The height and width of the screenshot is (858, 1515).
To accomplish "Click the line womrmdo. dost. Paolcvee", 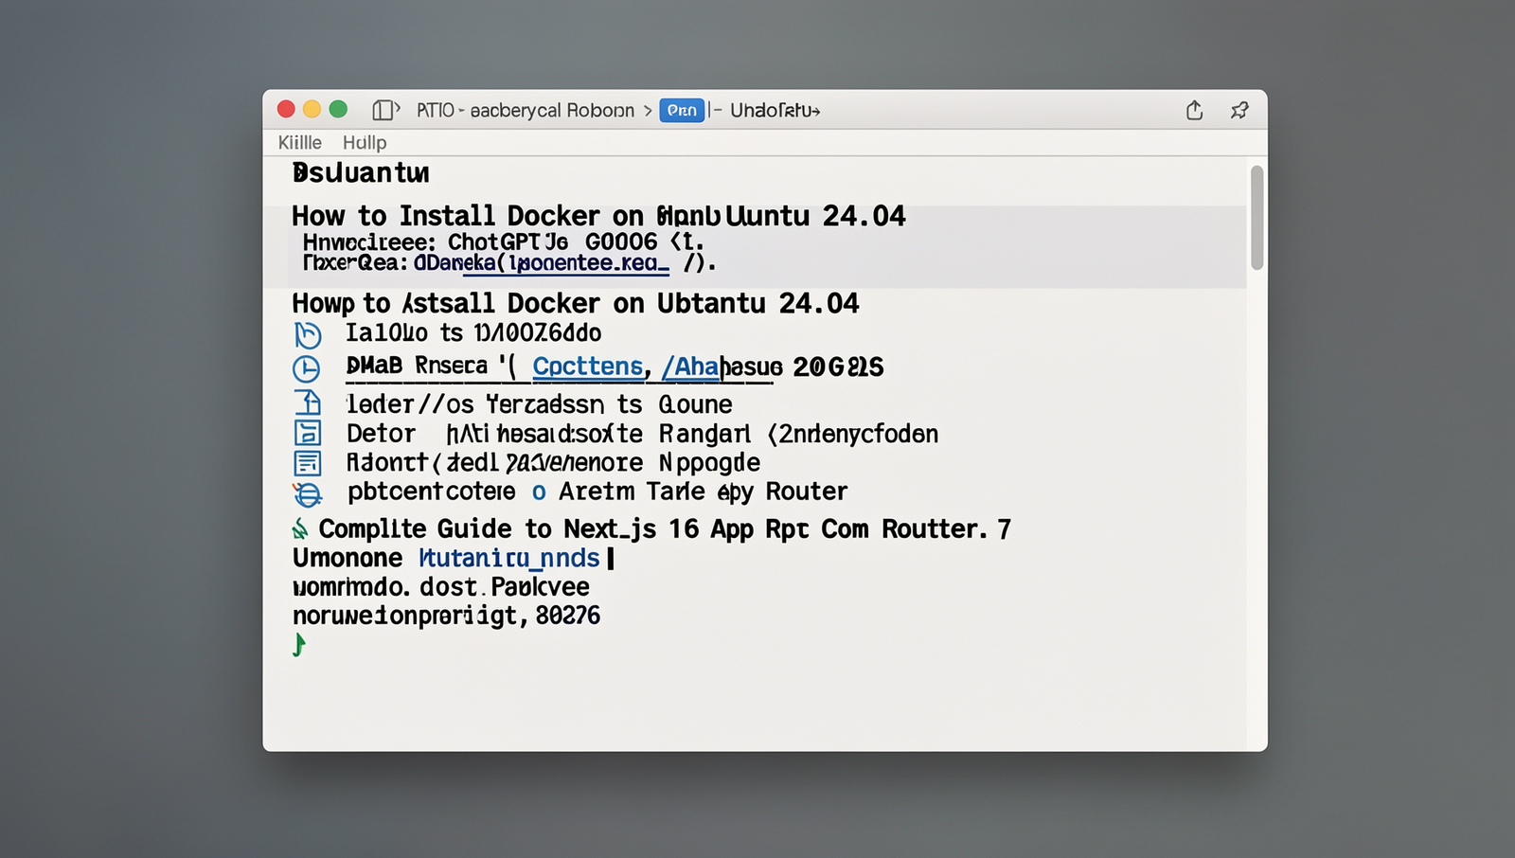I will pos(441,587).
